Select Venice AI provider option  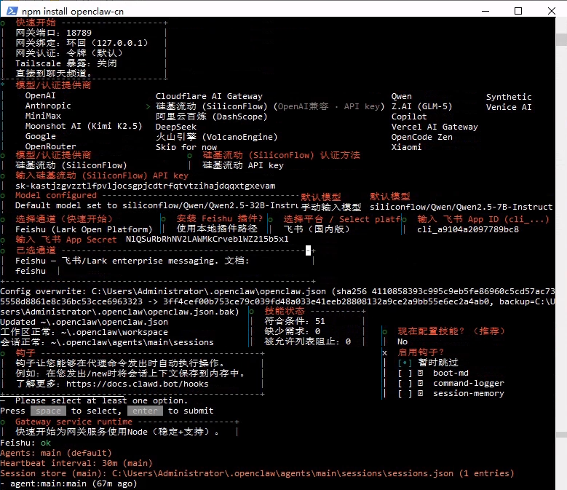pyautogui.click(x=509, y=107)
